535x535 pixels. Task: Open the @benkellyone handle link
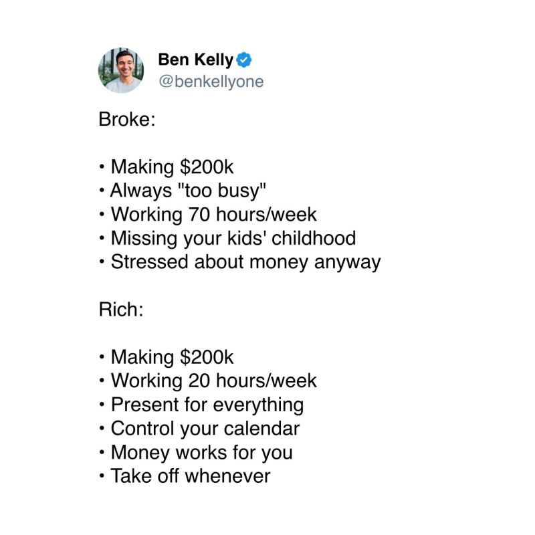(x=211, y=82)
